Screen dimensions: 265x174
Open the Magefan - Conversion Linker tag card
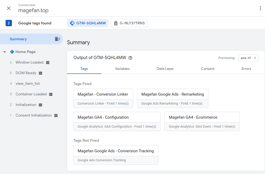click(103, 99)
